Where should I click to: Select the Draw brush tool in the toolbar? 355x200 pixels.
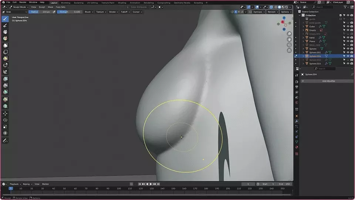click(x=5, y=19)
